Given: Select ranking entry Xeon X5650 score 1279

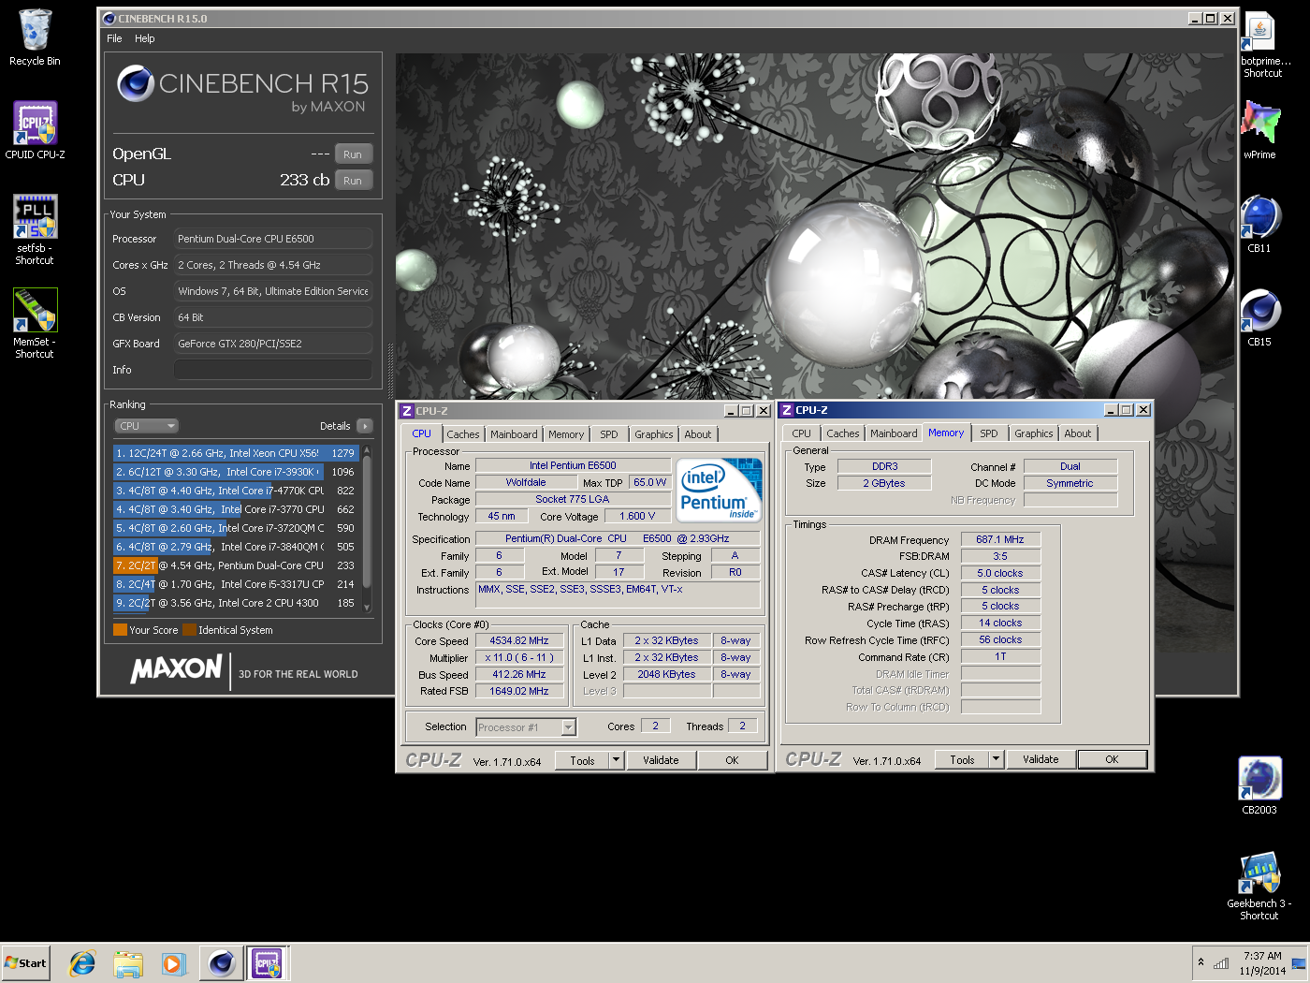Looking at the screenshot, I should point(236,453).
